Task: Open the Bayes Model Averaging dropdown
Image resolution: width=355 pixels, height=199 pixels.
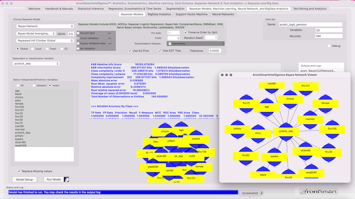Action: pos(35,34)
